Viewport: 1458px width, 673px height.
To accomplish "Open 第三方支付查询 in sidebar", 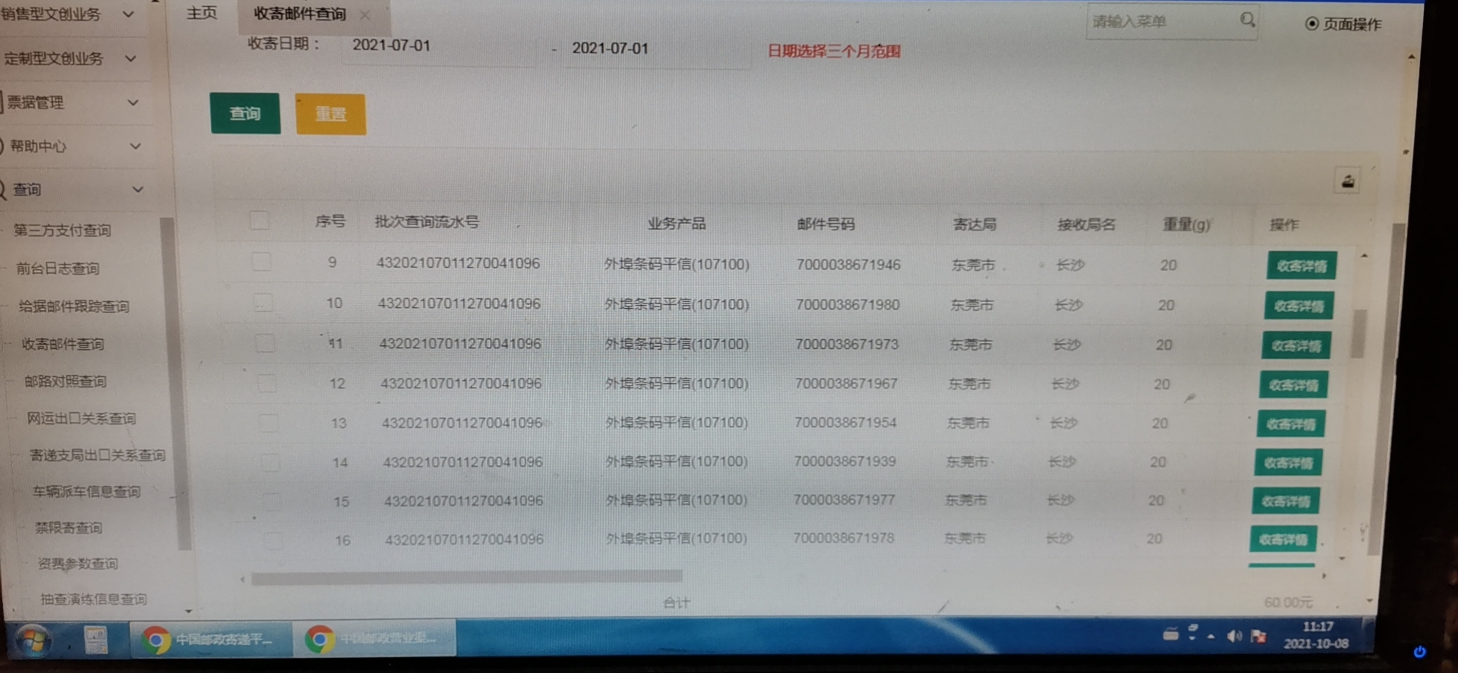I will click(62, 230).
